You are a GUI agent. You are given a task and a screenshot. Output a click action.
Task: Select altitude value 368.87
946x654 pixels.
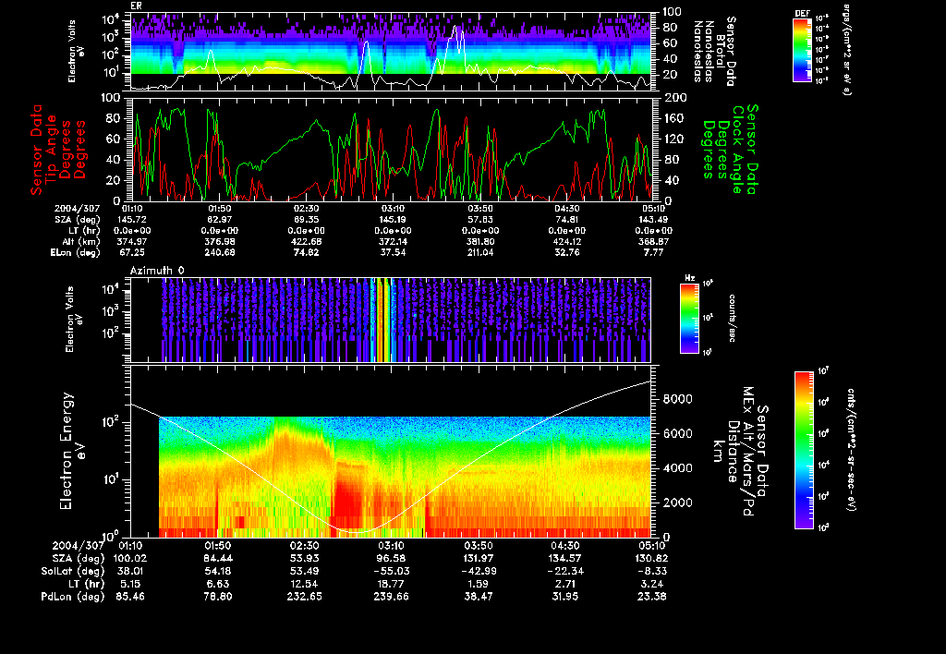(x=653, y=241)
